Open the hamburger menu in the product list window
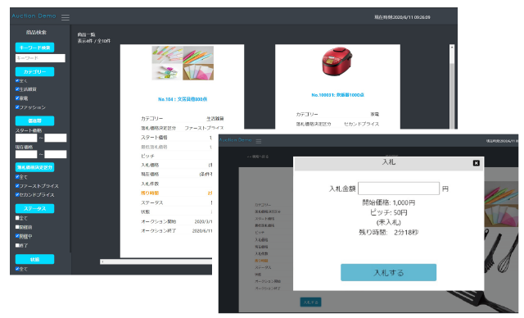This screenshot has width=524, height=318. 65,17
